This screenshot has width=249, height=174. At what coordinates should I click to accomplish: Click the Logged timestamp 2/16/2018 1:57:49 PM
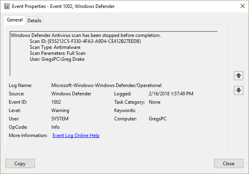[x=171, y=94]
